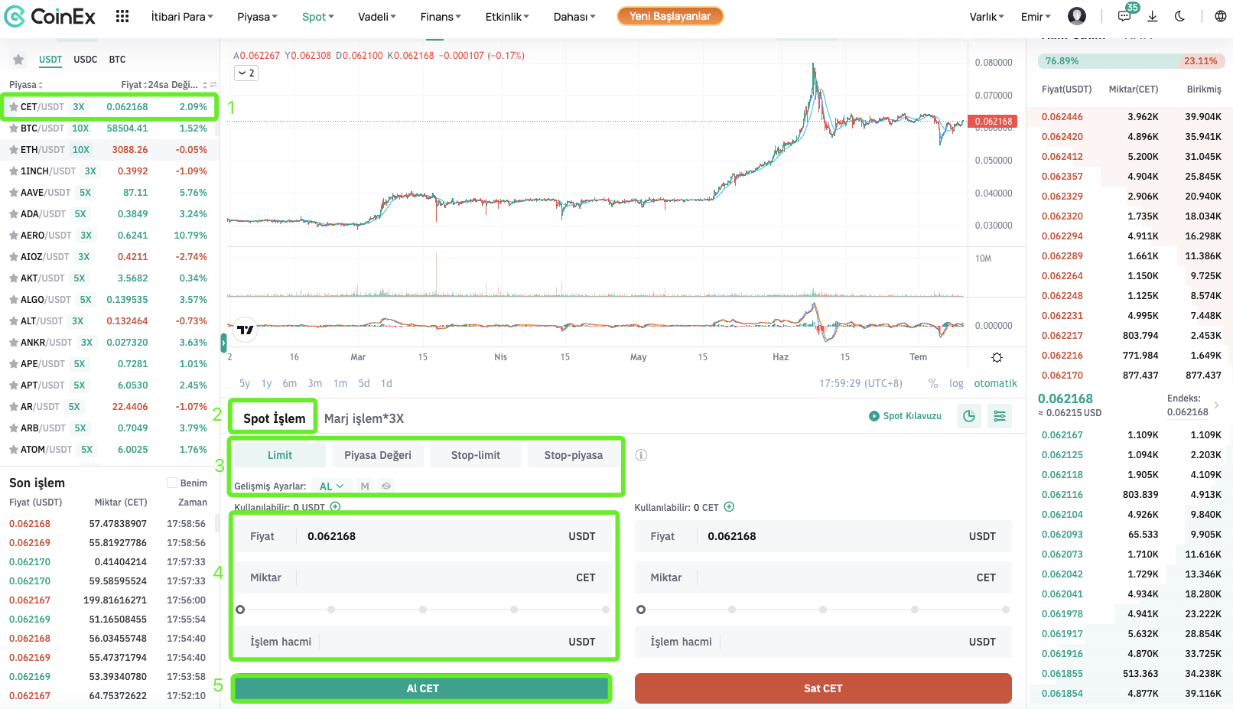Switch to dark mode moon icon
Viewport: 1233px width, 709px height.
pos(1180,16)
